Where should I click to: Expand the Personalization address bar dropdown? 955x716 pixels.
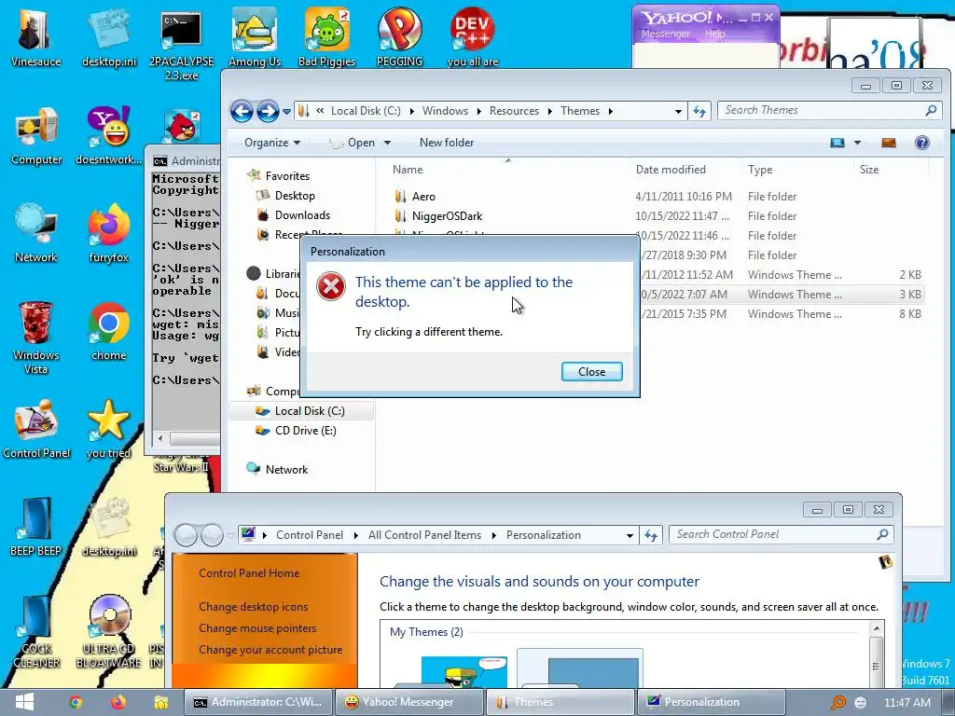coord(630,536)
